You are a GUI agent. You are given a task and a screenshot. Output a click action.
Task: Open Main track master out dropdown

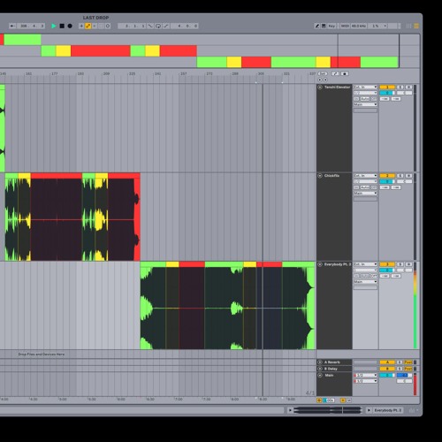pyautogui.click(x=365, y=381)
